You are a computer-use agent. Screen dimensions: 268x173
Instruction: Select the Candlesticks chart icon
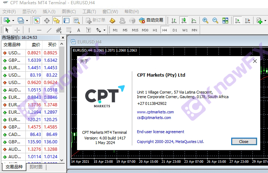pyautogui.click(x=184, y=20)
